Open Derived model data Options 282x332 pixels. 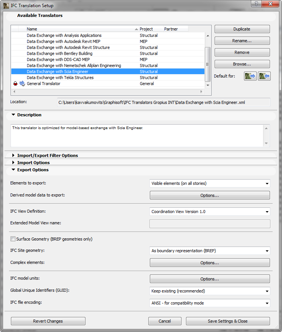210,195
